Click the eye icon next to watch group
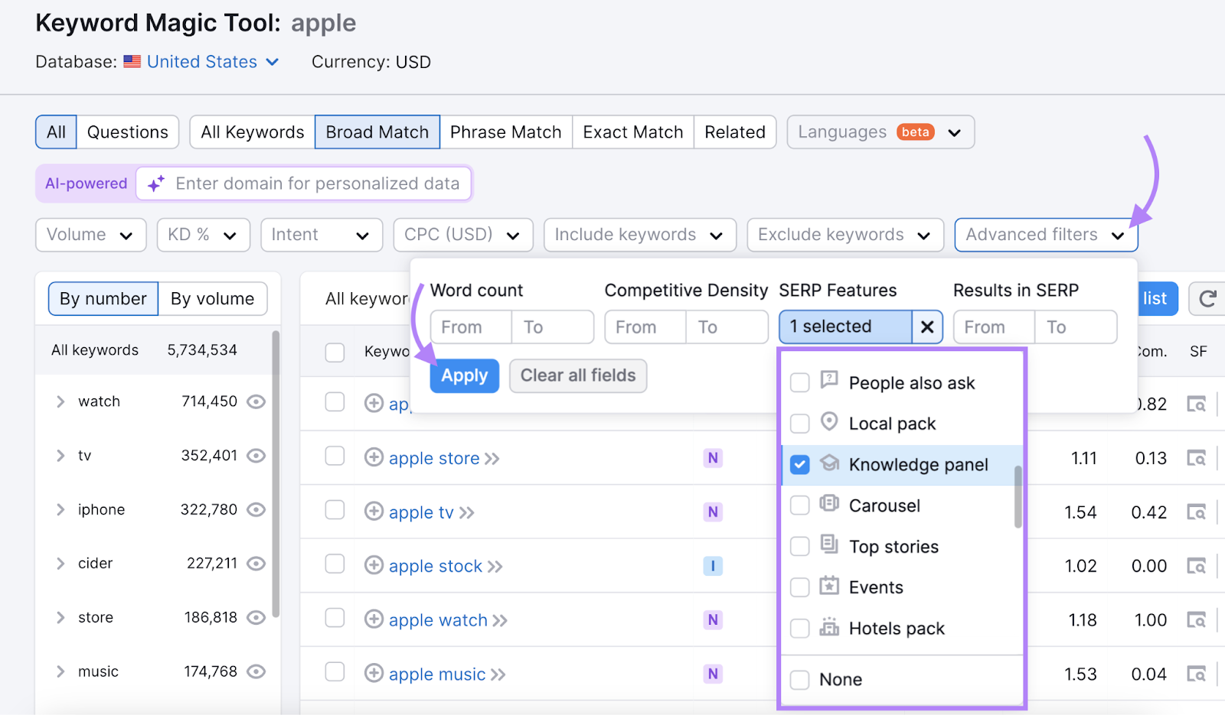1225x715 pixels. pos(256,401)
